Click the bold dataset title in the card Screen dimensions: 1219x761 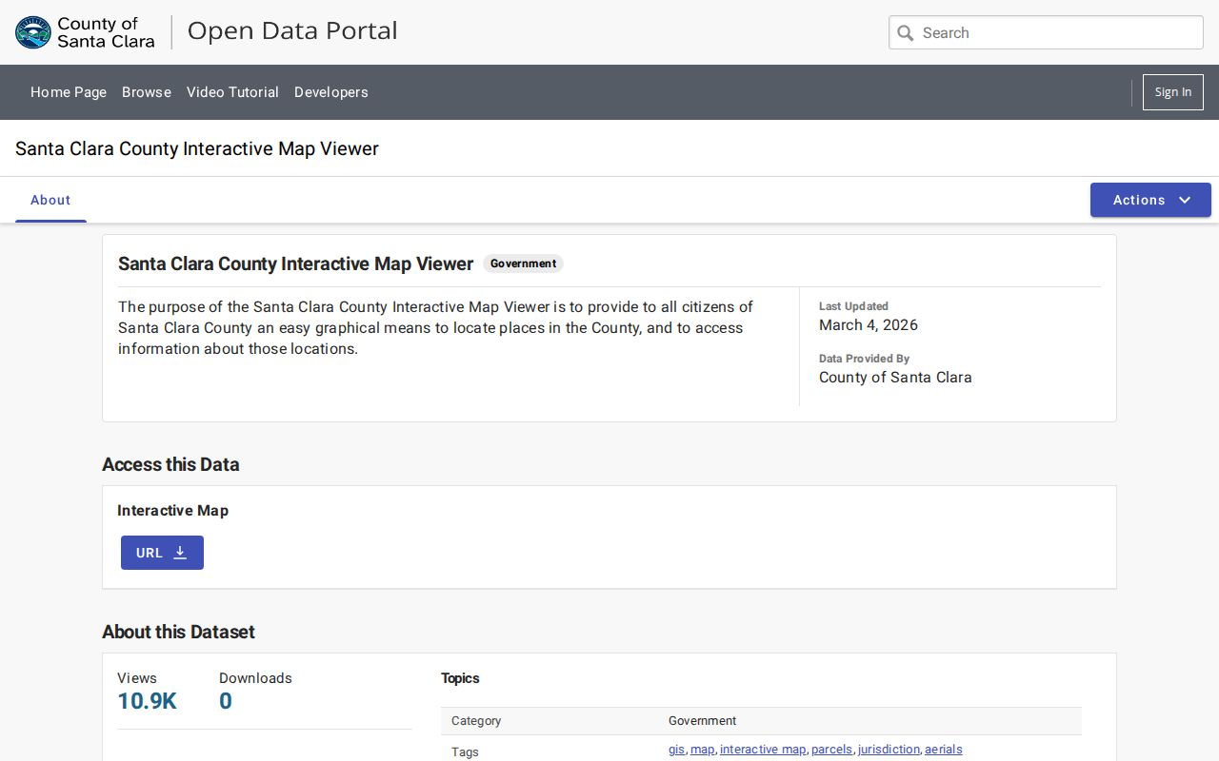coord(295,263)
